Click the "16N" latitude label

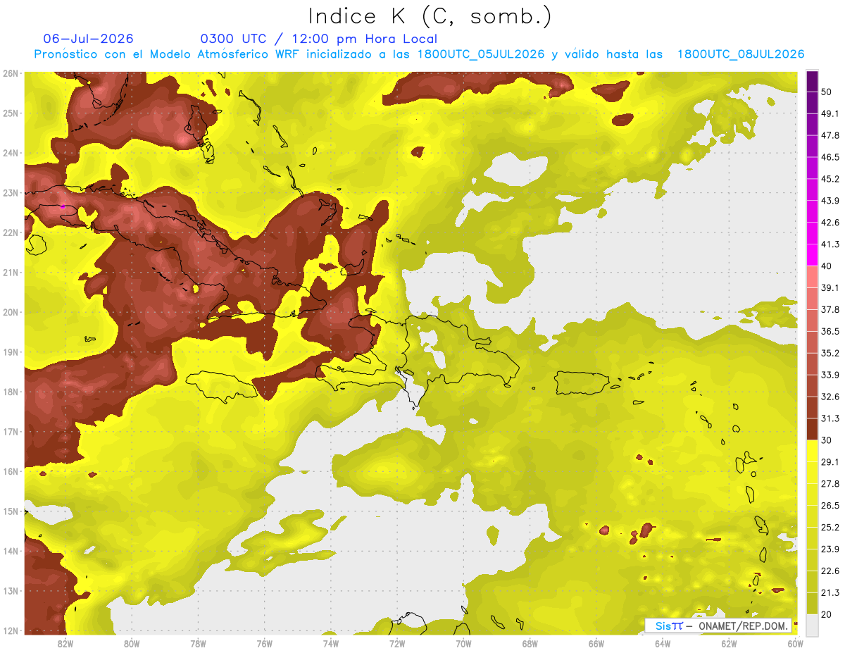pyautogui.click(x=10, y=471)
